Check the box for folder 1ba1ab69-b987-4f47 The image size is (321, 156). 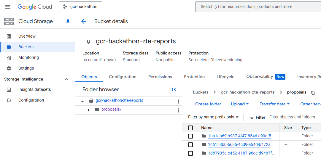(190, 136)
